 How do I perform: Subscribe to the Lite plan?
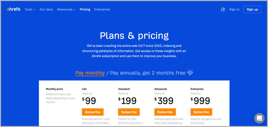coord(93,112)
